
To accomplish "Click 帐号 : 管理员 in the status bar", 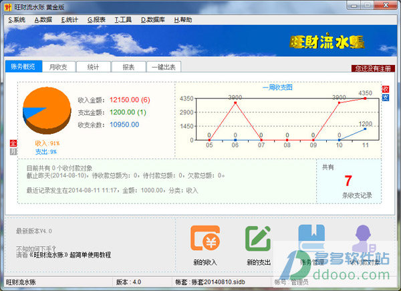I will point(291,282).
